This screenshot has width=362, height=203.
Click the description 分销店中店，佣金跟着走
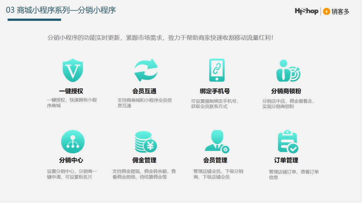pyautogui.click(x=288, y=104)
